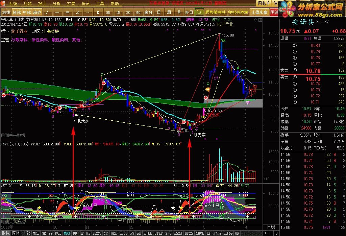Click the sell-one price 10.76
This screenshot has width=346, height=236.
click(313, 71)
